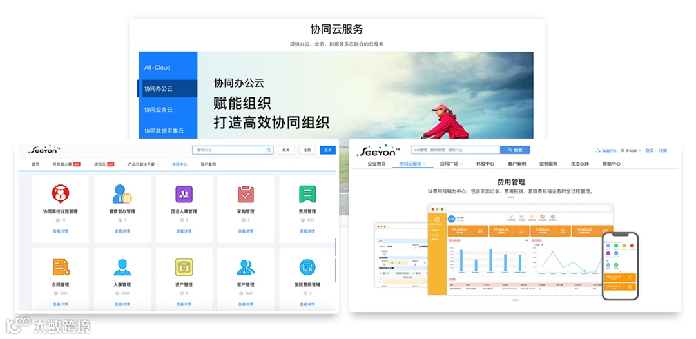Click 查看详情 under 客户管理
This screenshot has width=696, height=339.
point(246,304)
